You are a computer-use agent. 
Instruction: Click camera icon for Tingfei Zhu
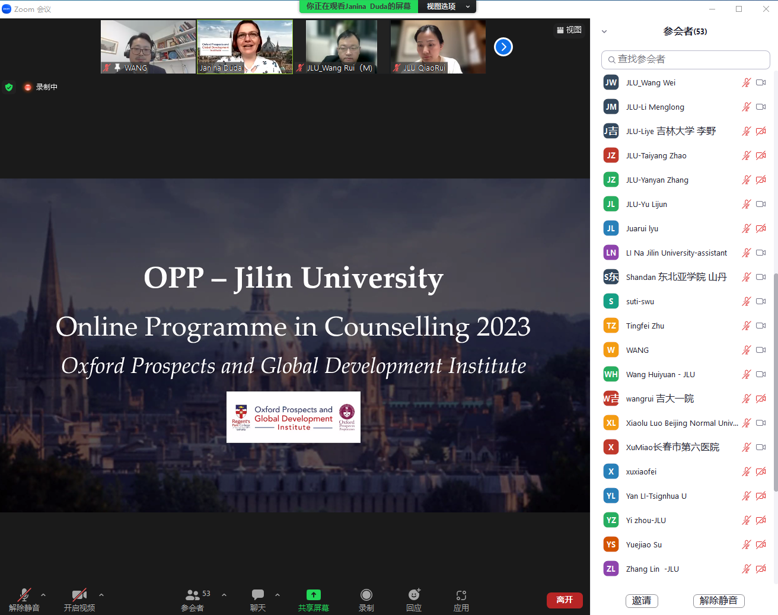click(761, 326)
